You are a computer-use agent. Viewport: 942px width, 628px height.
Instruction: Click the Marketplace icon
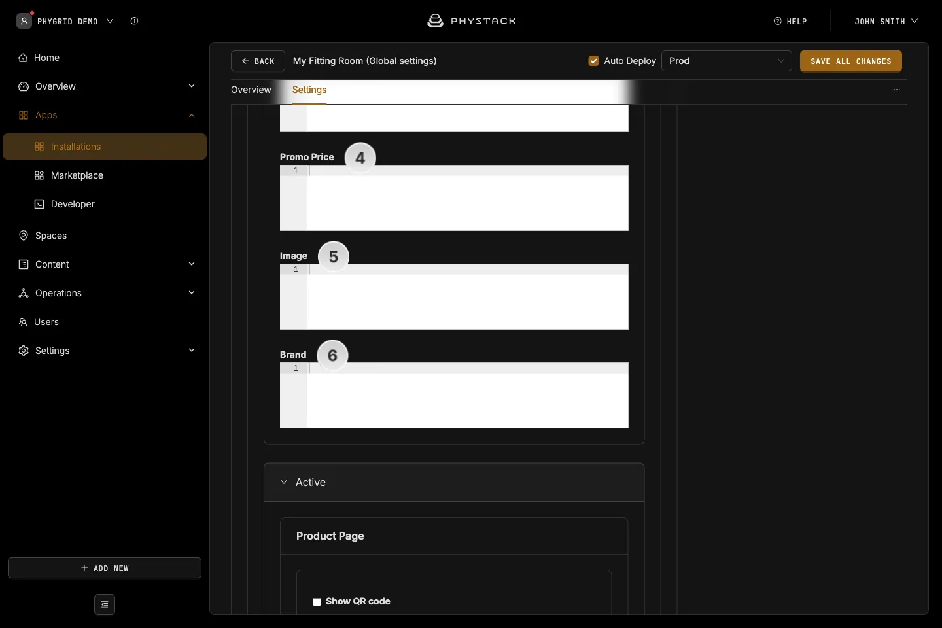pos(39,175)
